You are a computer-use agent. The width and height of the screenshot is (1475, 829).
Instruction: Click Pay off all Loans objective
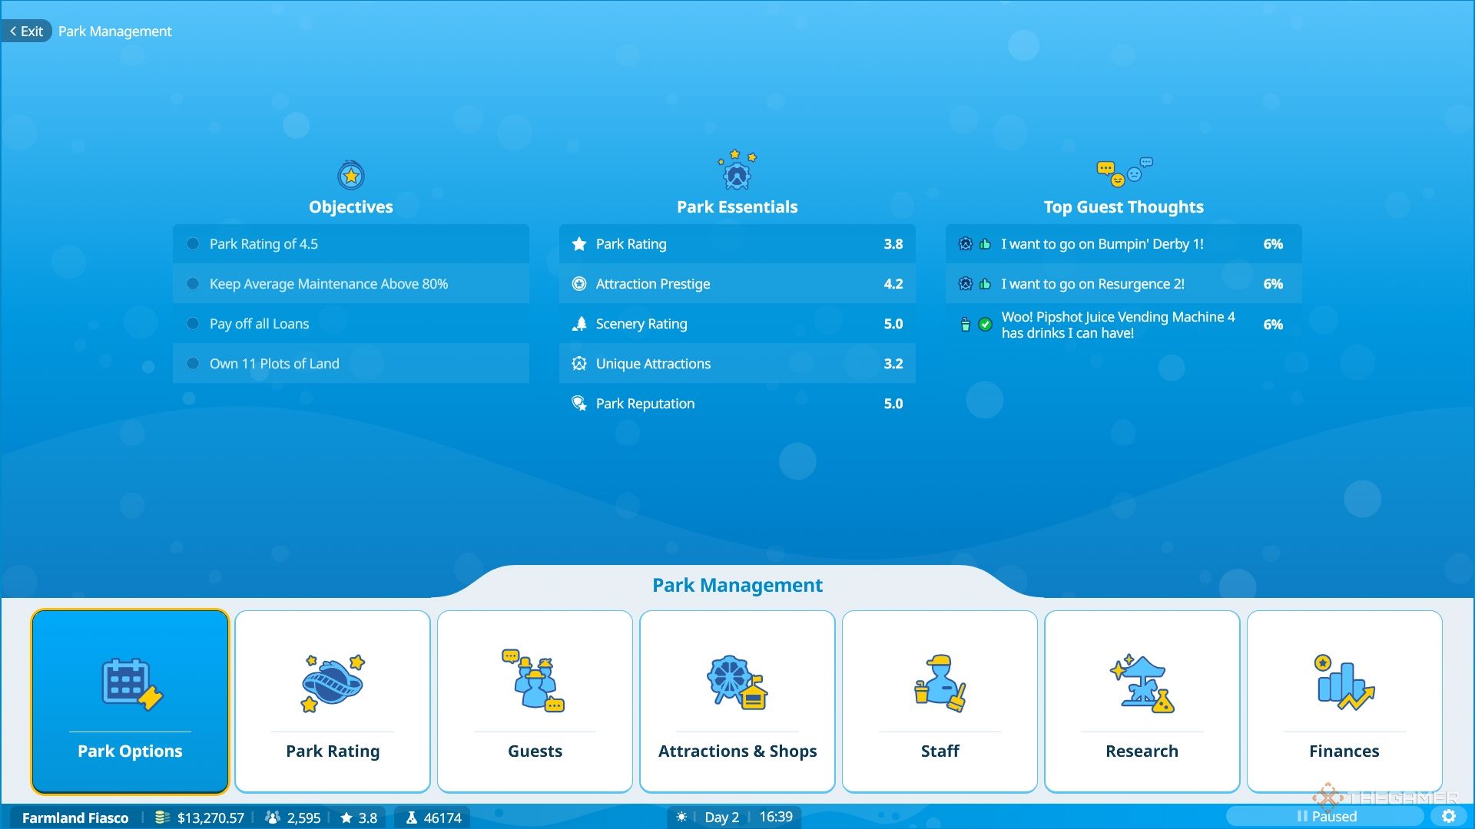coord(350,323)
